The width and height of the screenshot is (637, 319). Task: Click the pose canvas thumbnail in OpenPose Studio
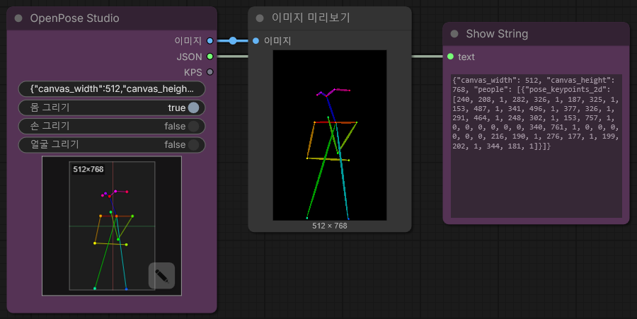112,226
